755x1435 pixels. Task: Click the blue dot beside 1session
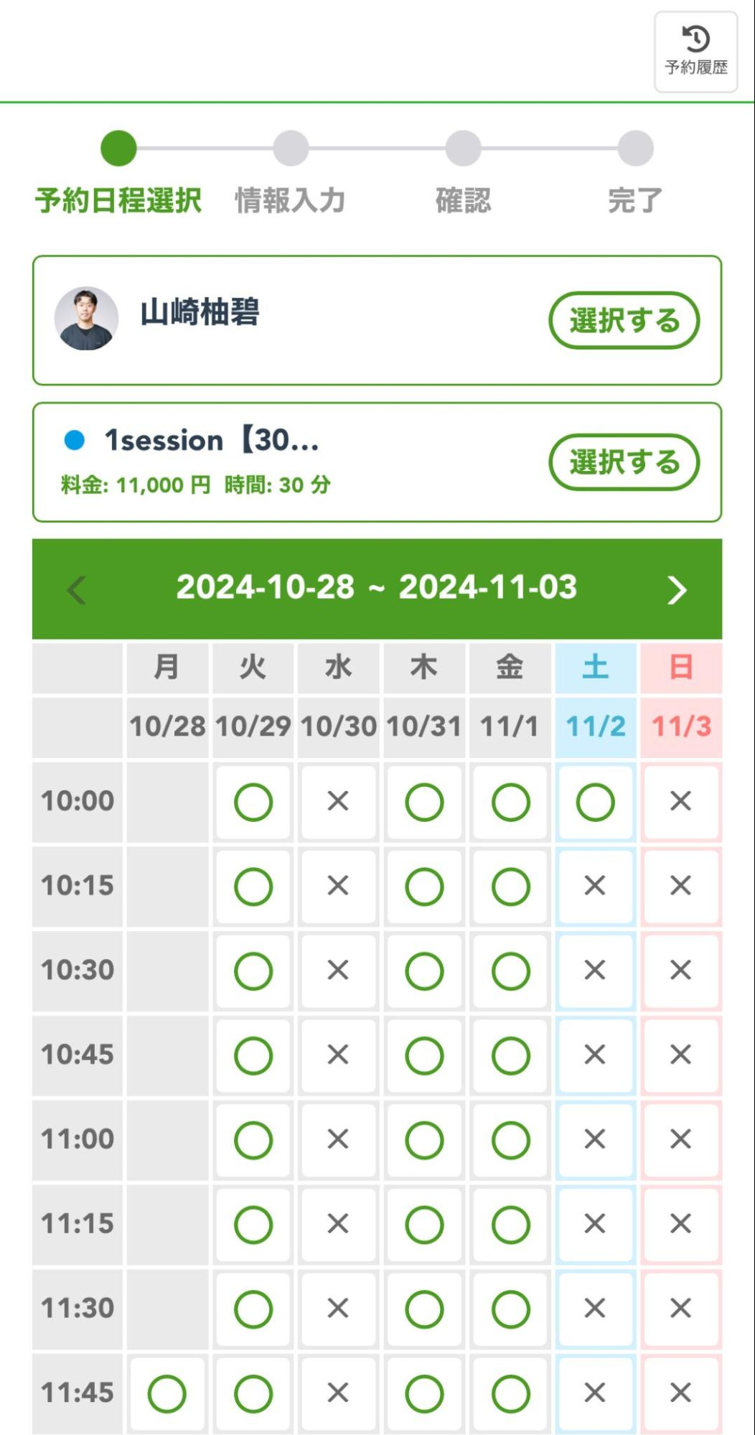pyautogui.click(x=75, y=440)
